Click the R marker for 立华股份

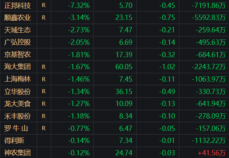pyautogui.click(x=44, y=91)
